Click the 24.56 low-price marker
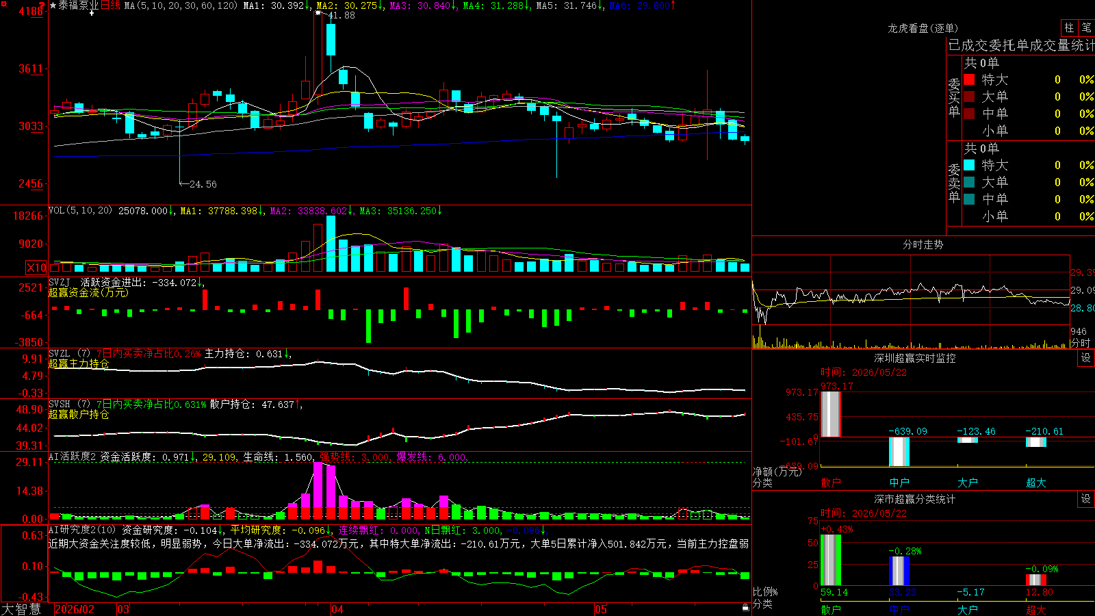Viewport: 1095px width, 616px height. pos(203,184)
